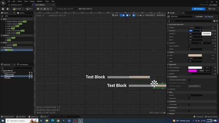Viewport: 219px width, 123px height.
Task: Open the Edit menu
Action: tap(14, 1)
